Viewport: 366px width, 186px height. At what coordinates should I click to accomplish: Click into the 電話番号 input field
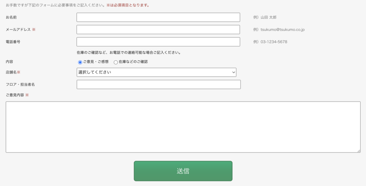(x=158, y=42)
